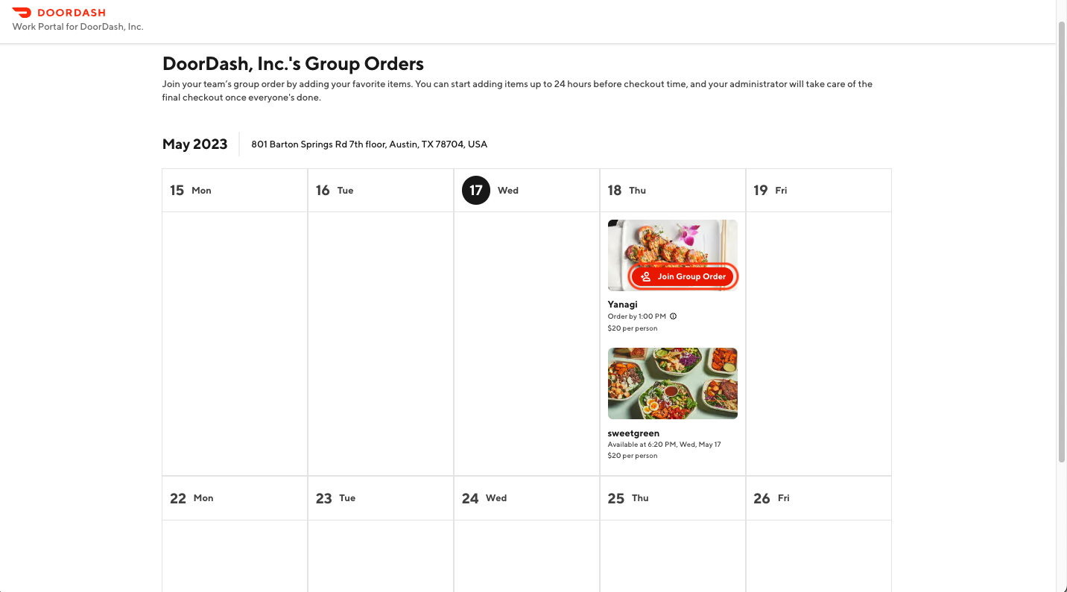This screenshot has height=592, width=1067.
Task: Click the Yanagi restaurant name
Action: [x=622, y=305]
